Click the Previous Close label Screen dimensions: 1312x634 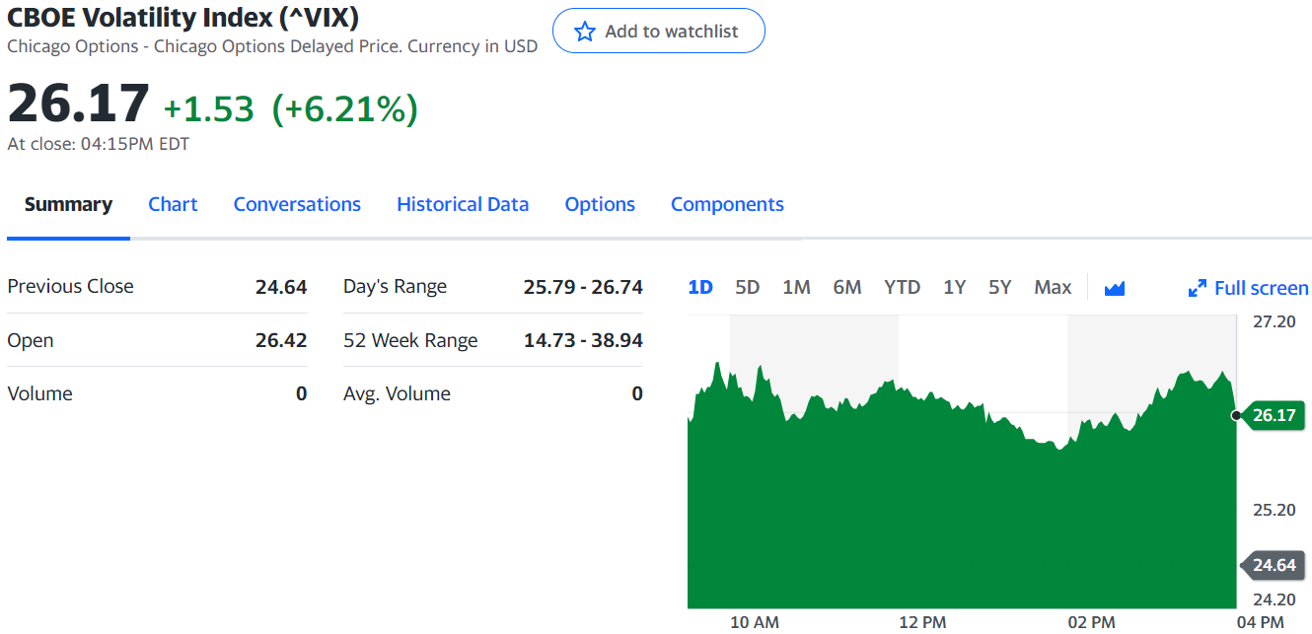(70, 286)
